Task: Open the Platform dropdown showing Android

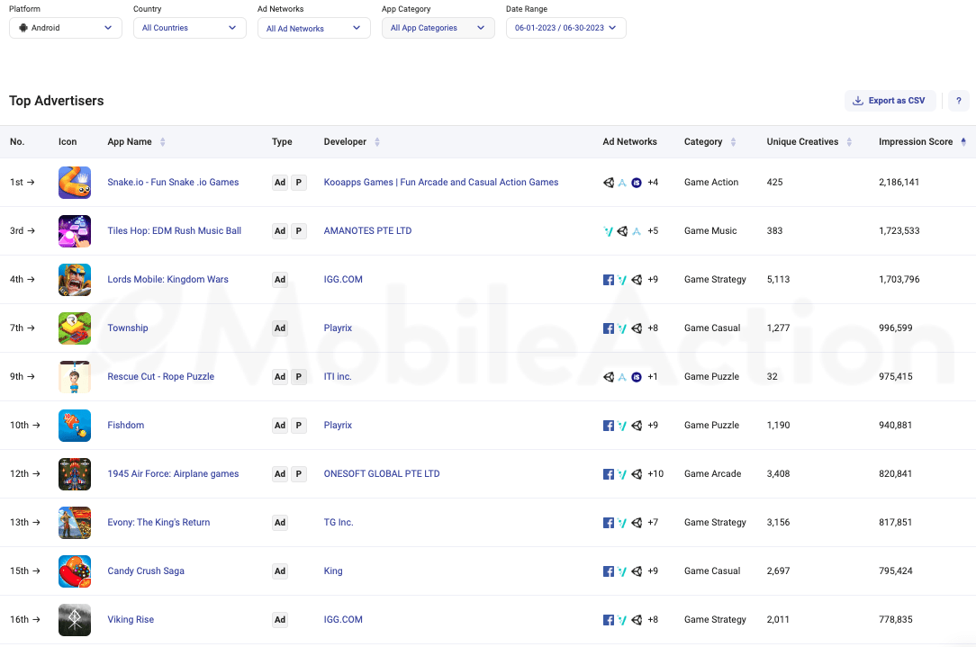Action: click(66, 28)
